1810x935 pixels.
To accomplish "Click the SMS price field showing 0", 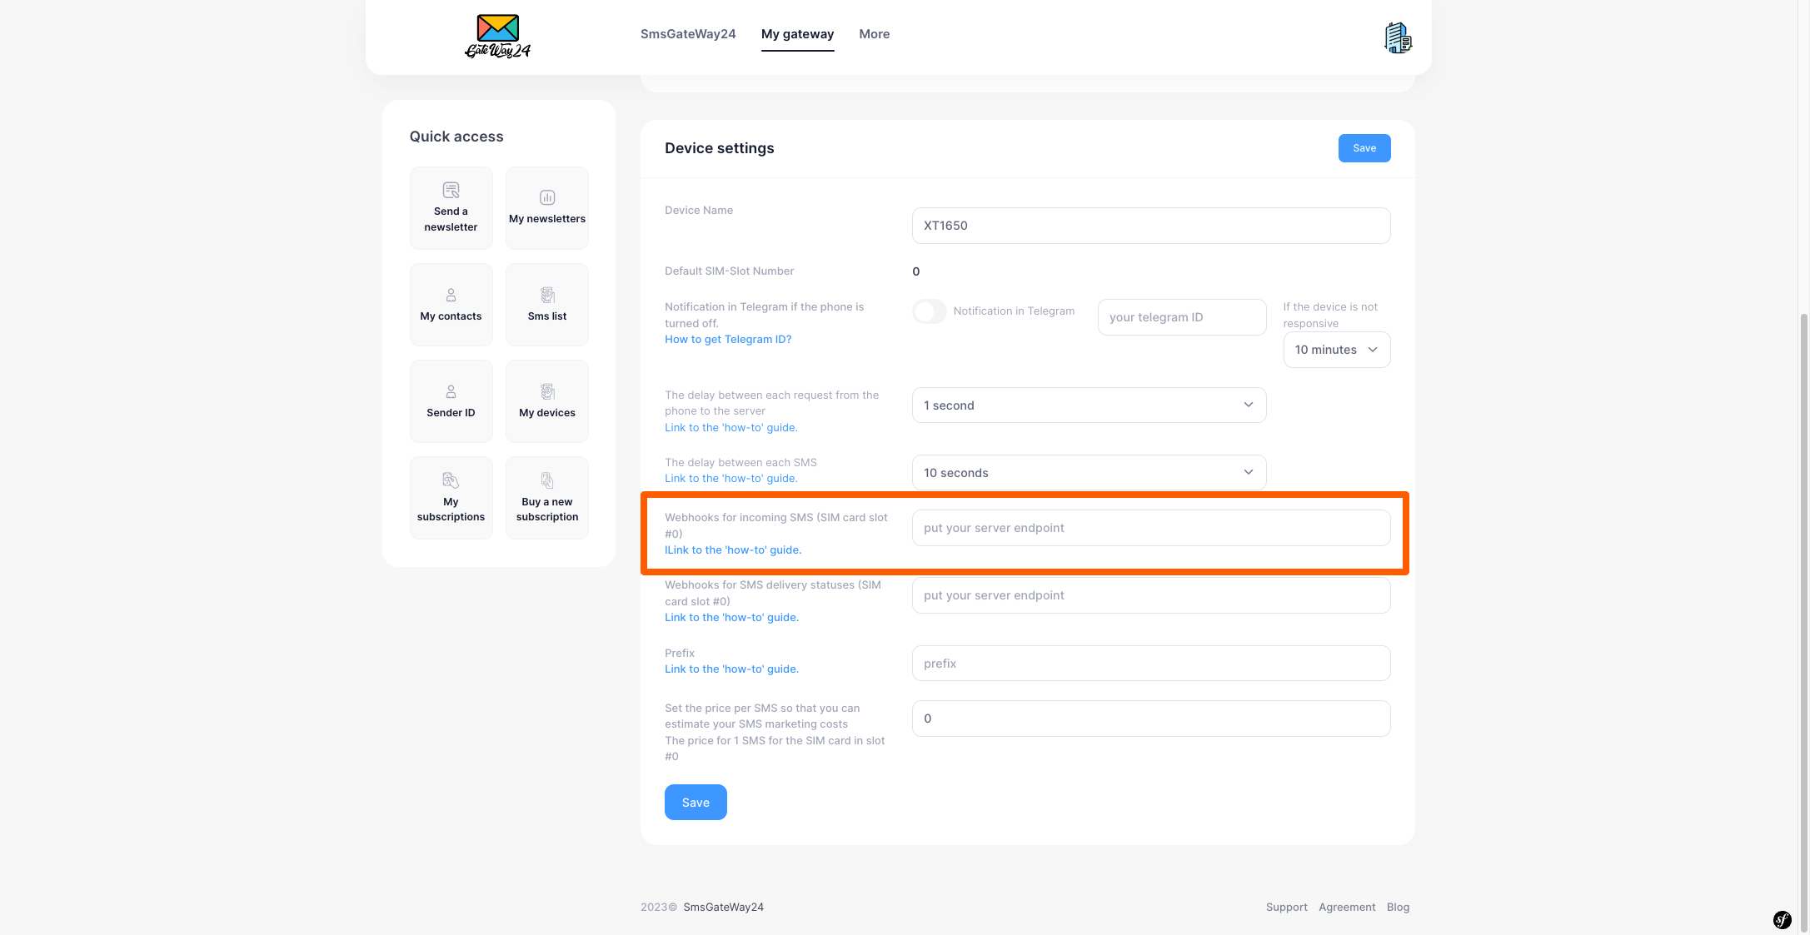I will click(x=1151, y=719).
